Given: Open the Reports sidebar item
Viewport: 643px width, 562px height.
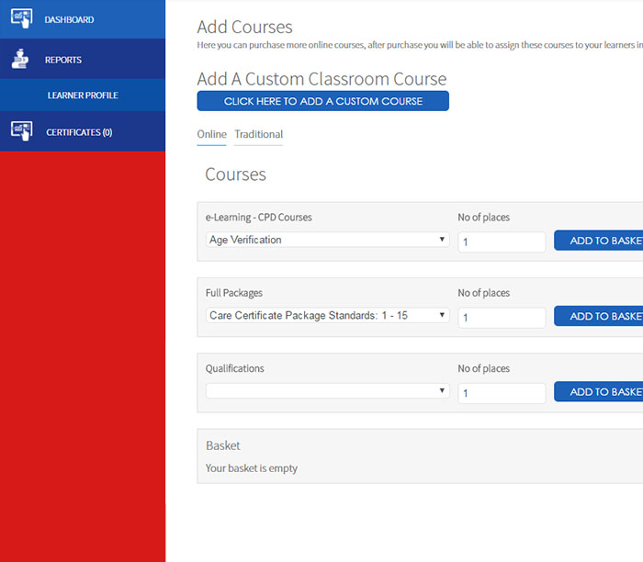Looking at the screenshot, I should tap(83, 59).
